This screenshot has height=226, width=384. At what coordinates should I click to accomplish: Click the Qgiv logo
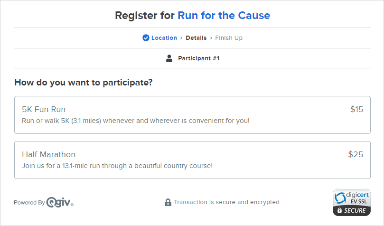[60, 202]
